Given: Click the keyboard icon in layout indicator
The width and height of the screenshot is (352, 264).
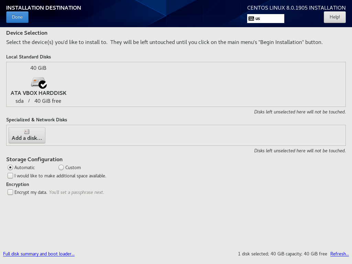Looking at the screenshot, I should coord(251,19).
